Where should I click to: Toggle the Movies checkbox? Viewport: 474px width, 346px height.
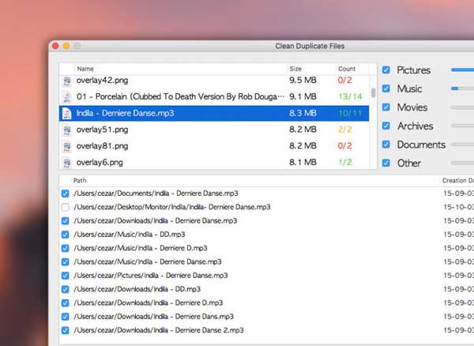(386, 107)
